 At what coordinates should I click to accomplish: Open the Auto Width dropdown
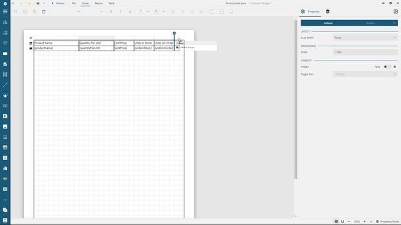click(x=365, y=37)
